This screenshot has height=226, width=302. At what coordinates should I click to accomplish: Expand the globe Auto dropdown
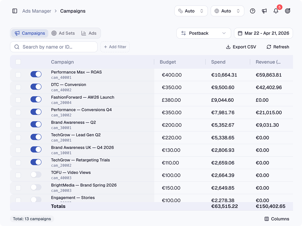pyautogui.click(x=227, y=11)
